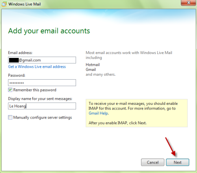Click the Gmail text in provider list

point(91,69)
